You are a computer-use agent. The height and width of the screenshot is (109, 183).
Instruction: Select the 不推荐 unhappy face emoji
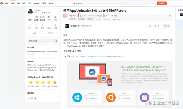click(x=37, y=83)
